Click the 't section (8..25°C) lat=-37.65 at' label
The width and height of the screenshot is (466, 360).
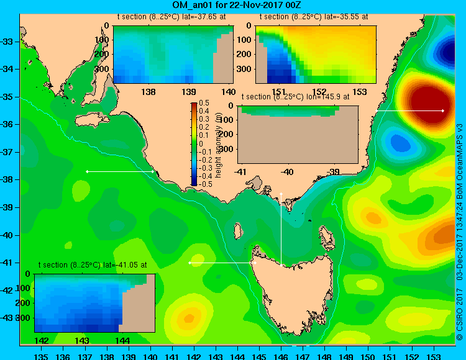pyautogui.click(x=171, y=17)
